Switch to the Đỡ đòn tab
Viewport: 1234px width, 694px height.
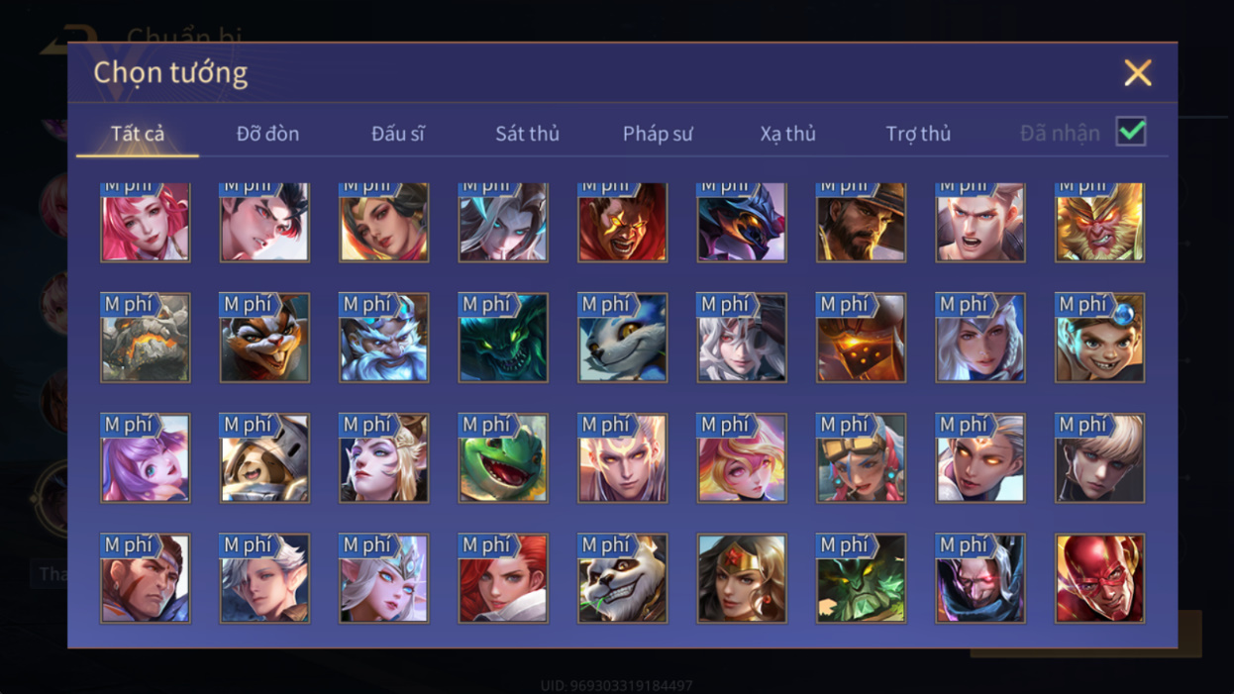[x=267, y=134]
